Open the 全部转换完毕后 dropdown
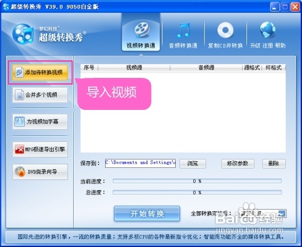302x247 pixels. click(263, 213)
